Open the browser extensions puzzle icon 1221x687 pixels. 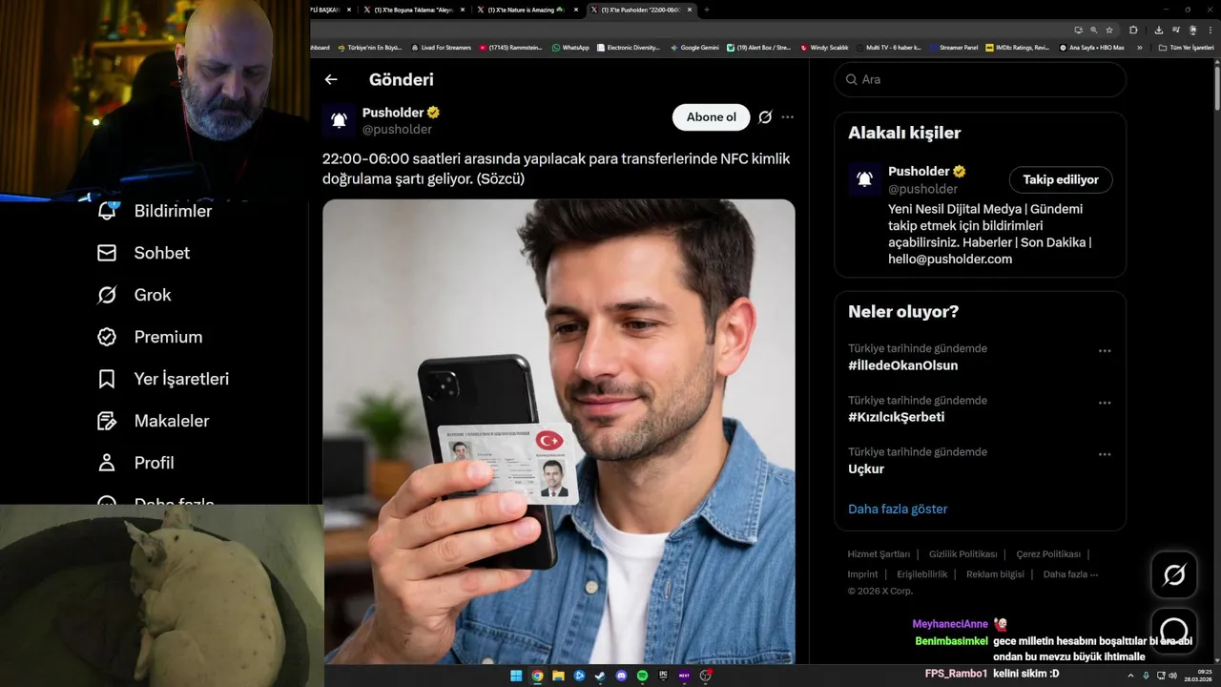pyautogui.click(x=1133, y=30)
